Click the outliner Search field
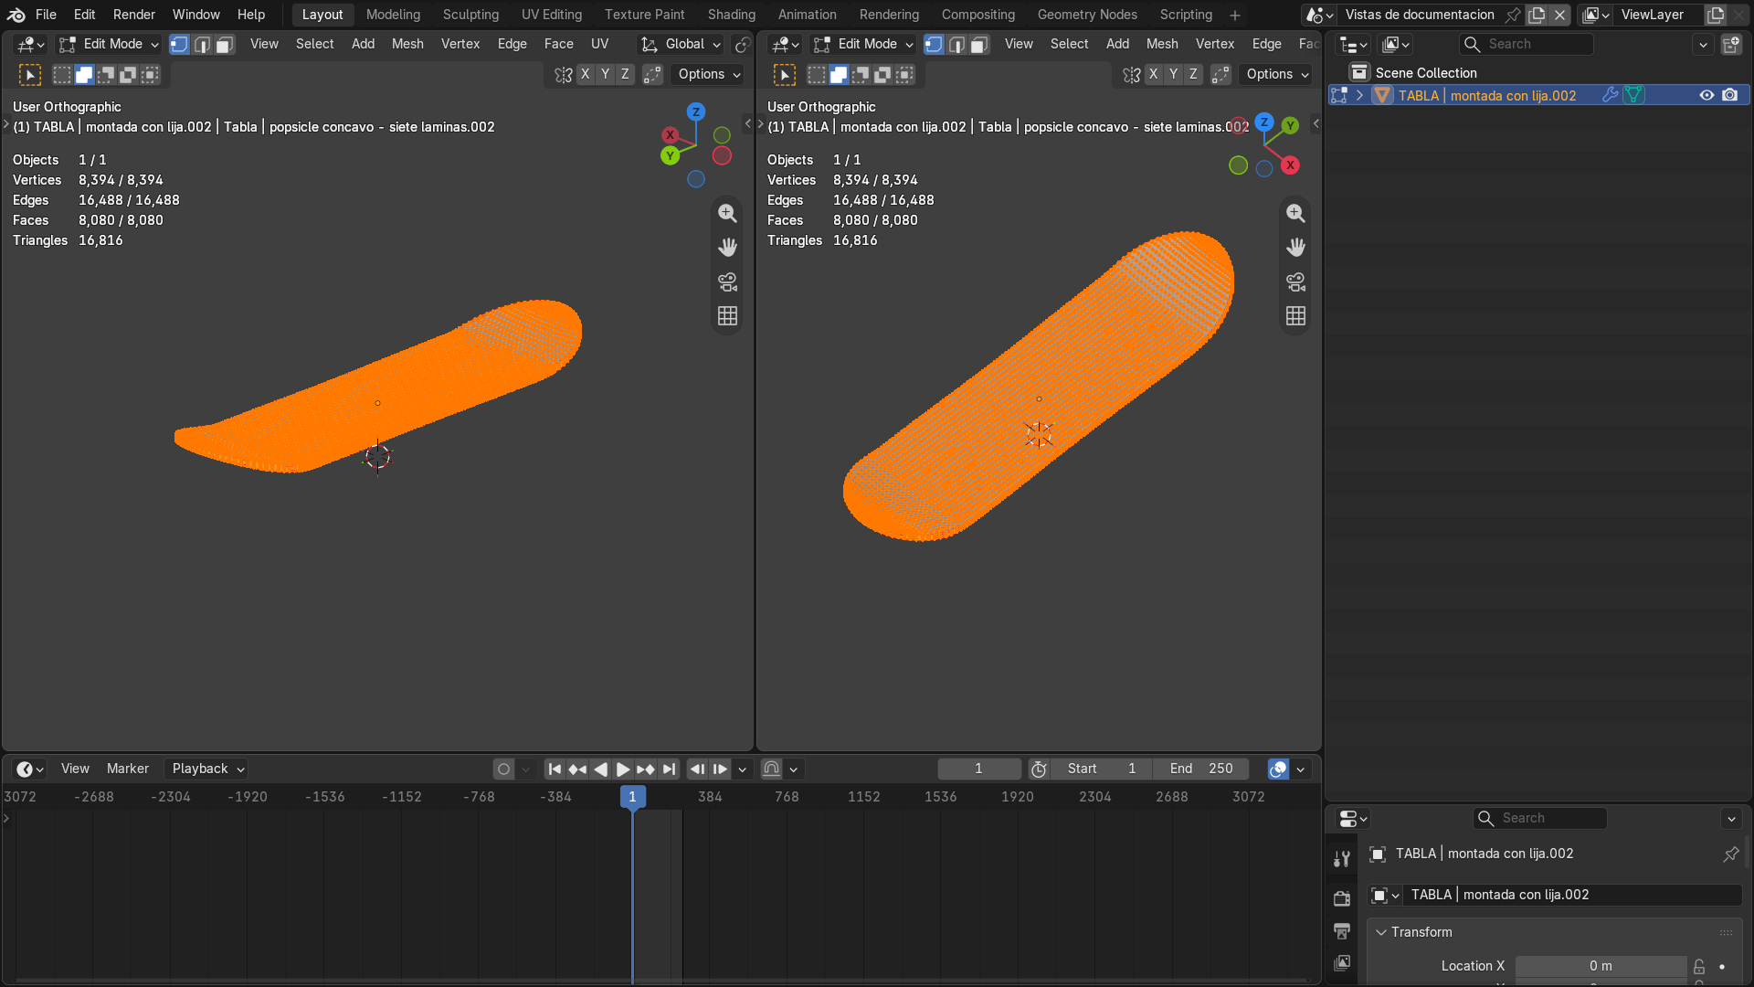 1526,44
